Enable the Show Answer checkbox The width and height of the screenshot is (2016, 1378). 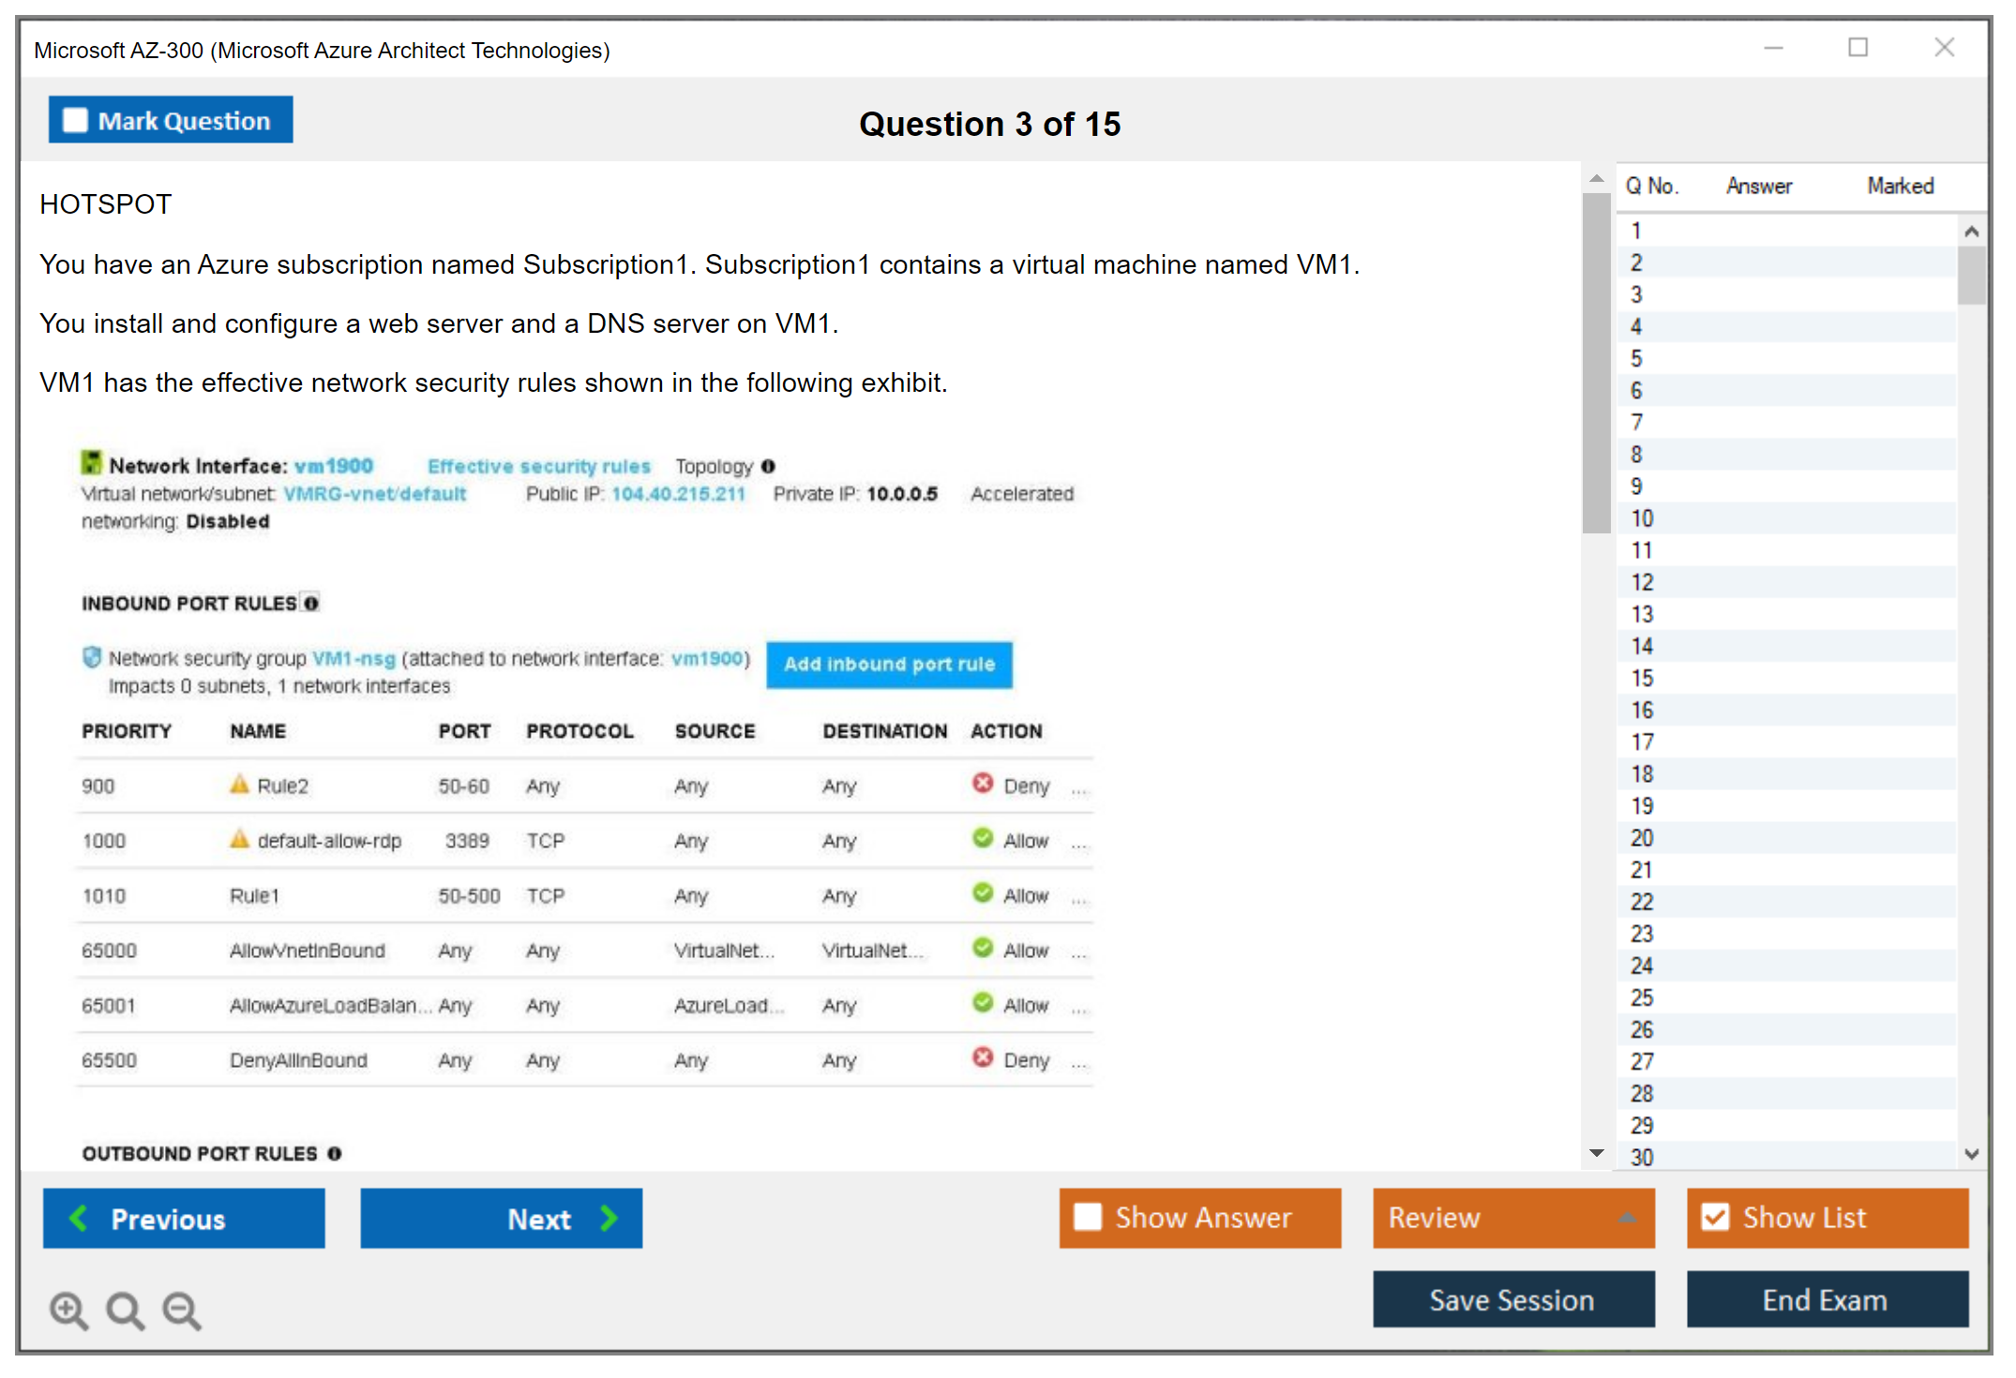pyautogui.click(x=1088, y=1217)
